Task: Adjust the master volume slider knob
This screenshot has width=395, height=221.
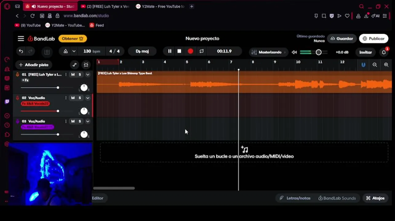Action: [x=318, y=52]
